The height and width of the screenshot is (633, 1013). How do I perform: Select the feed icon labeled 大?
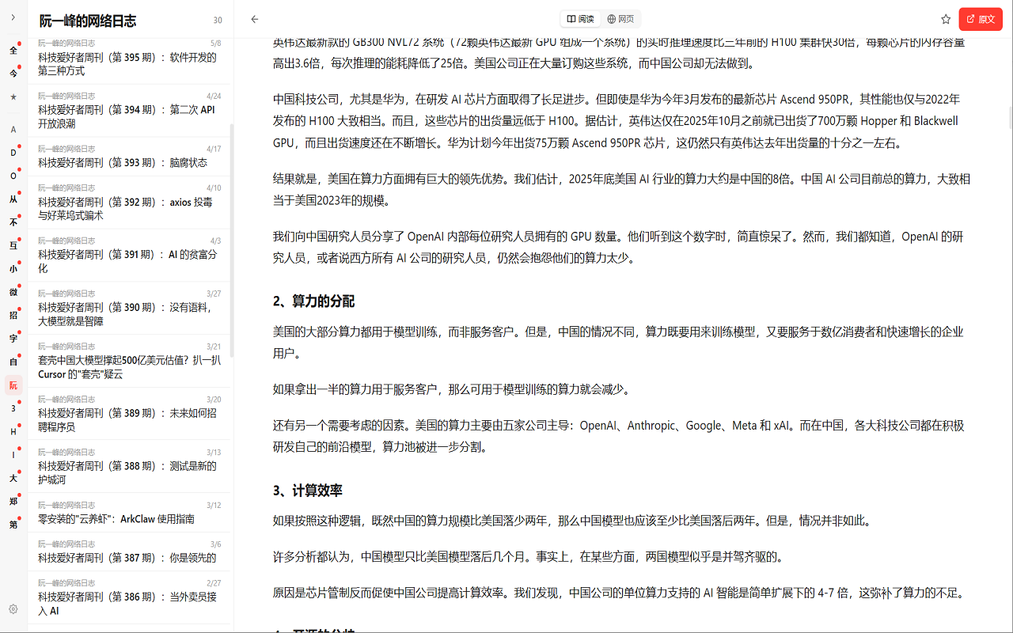13,478
